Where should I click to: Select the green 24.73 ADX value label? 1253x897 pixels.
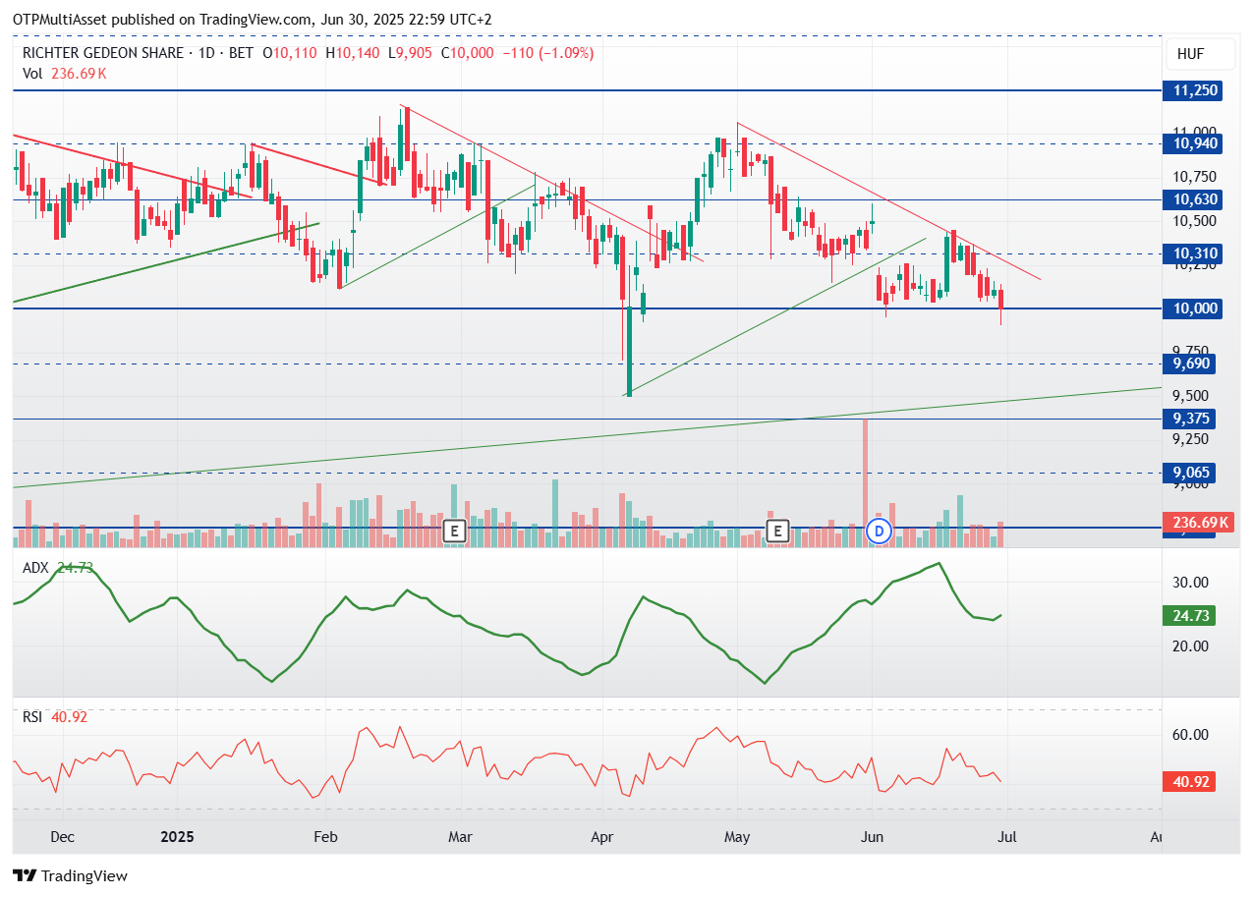click(x=1193, y=615)
